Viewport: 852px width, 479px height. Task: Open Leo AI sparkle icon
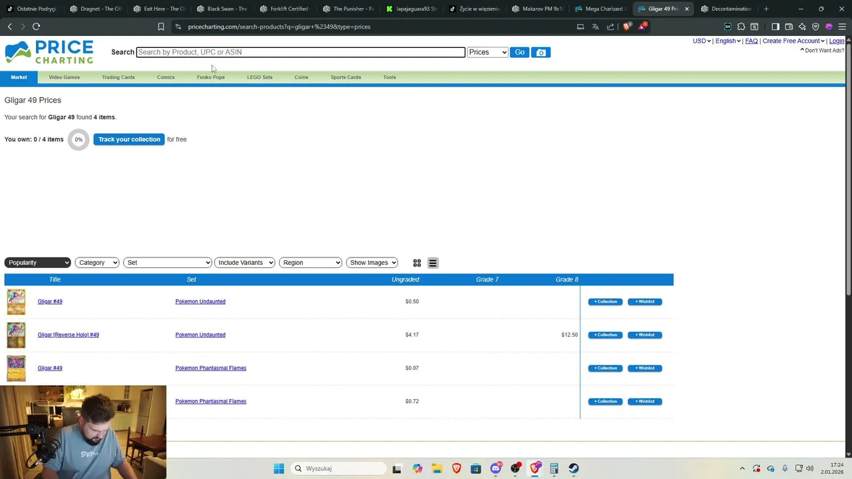coord(802,27)
